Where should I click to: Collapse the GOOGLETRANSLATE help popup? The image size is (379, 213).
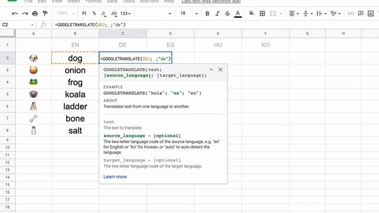[x=211, y=70]
